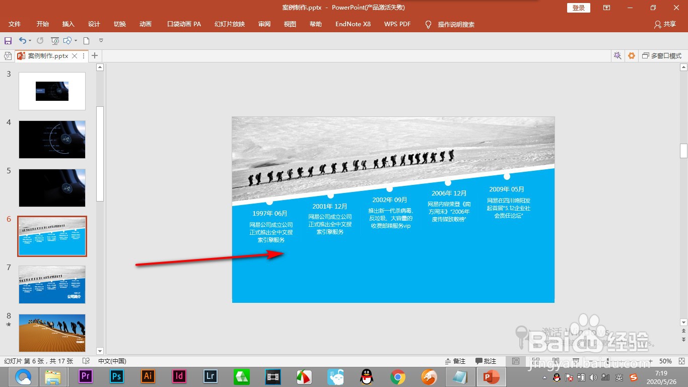
Task: Switch to the 插入 ribbon tab
Action: (x=68, y=24)
